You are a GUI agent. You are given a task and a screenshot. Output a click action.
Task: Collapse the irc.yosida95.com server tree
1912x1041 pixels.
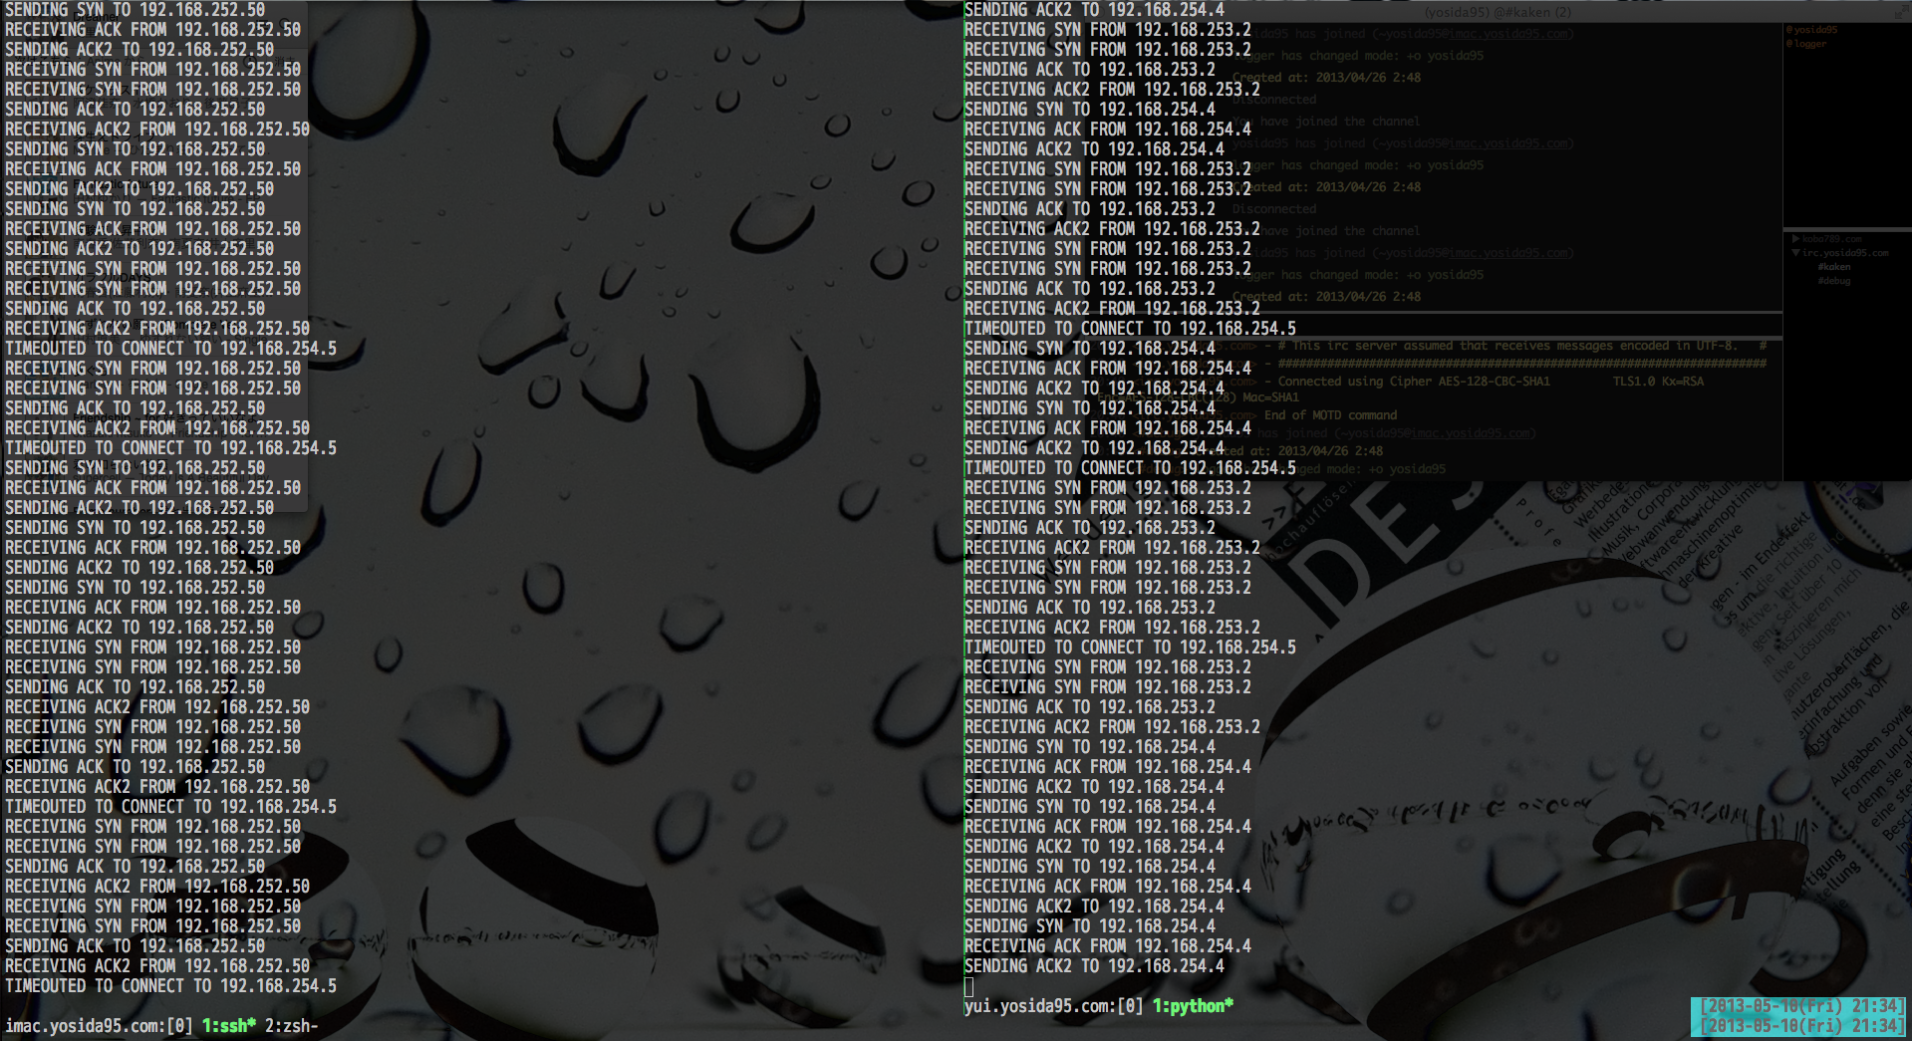(x=1795, y=253)
